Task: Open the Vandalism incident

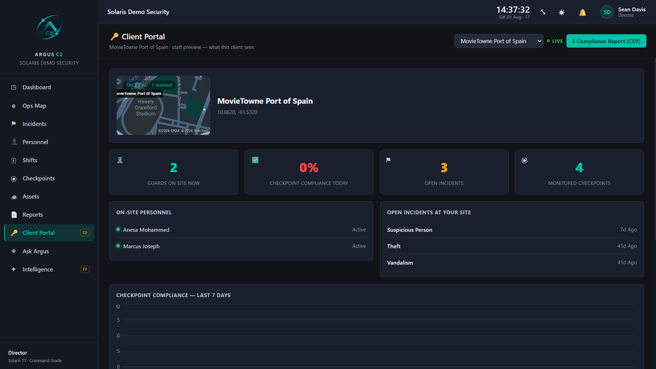Action: (x=512, y=263)
